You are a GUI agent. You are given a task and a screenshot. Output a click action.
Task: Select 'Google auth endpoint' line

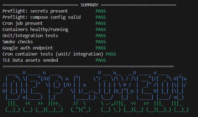28,48
